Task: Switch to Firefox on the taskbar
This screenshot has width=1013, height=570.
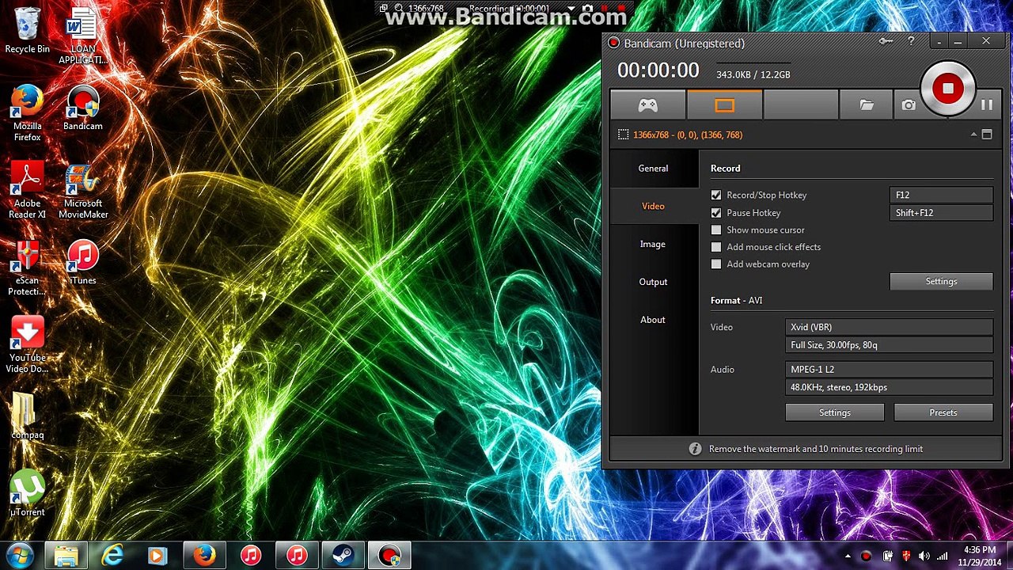Action: (x=204, y=556)
